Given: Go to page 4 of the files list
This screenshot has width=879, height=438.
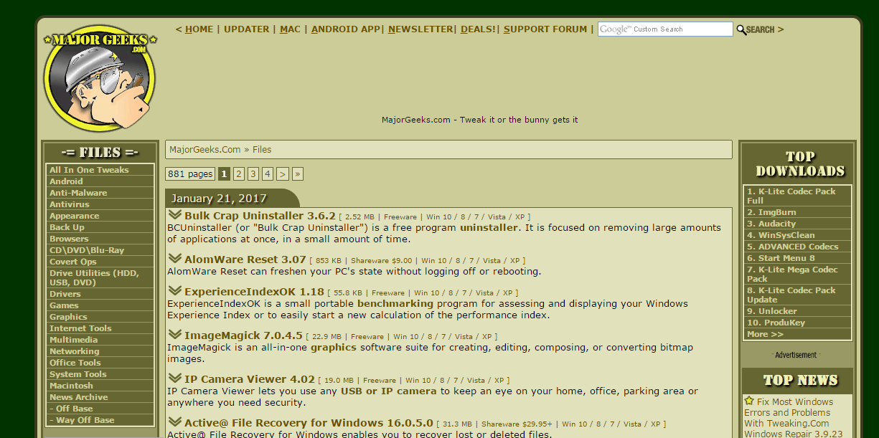Looking at the screenshot, I should click(268, 173).
